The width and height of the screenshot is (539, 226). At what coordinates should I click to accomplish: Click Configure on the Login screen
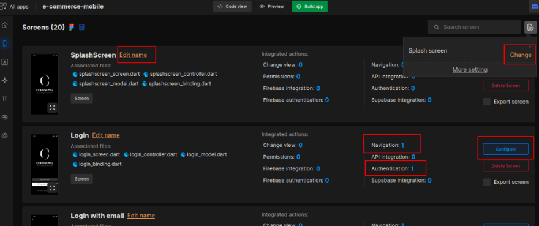tap(506, 149)
